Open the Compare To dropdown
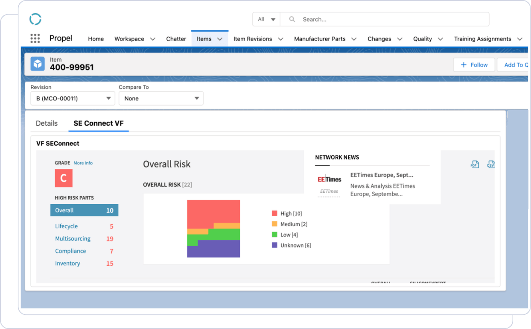Image resolution: width=531 pixels, height=329 pixels. point(161,98)
